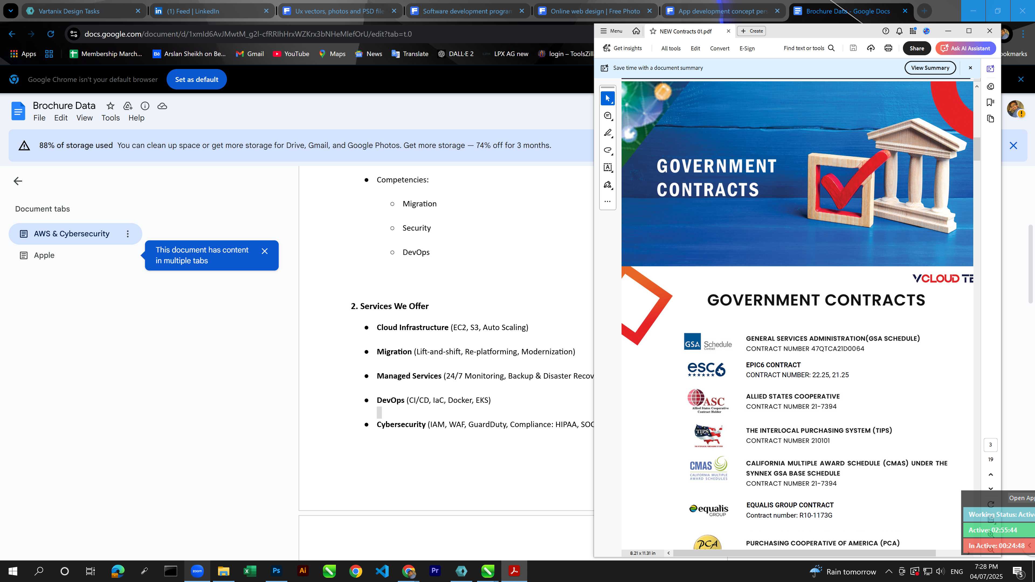Open Windows Start menu
The width and height of the screenshot is (1035, 582).
12,571
